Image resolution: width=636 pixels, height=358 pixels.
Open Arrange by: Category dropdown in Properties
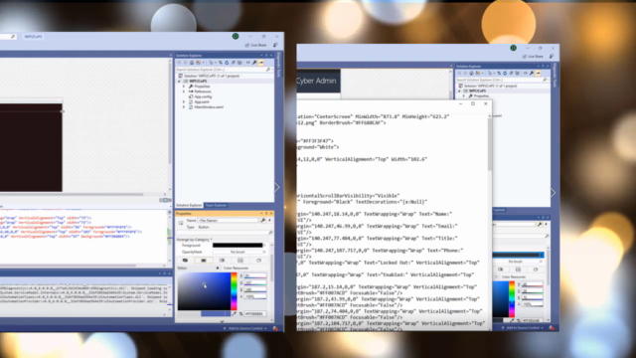pyautogui.click(x=195, y=240)
